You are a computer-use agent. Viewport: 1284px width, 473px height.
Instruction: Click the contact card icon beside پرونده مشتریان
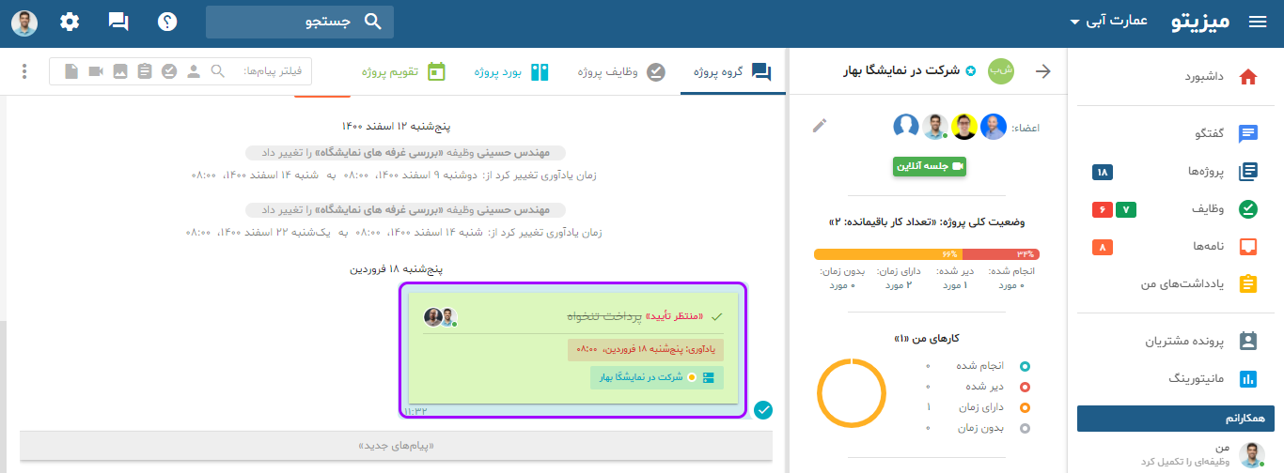click(1248, 341)
